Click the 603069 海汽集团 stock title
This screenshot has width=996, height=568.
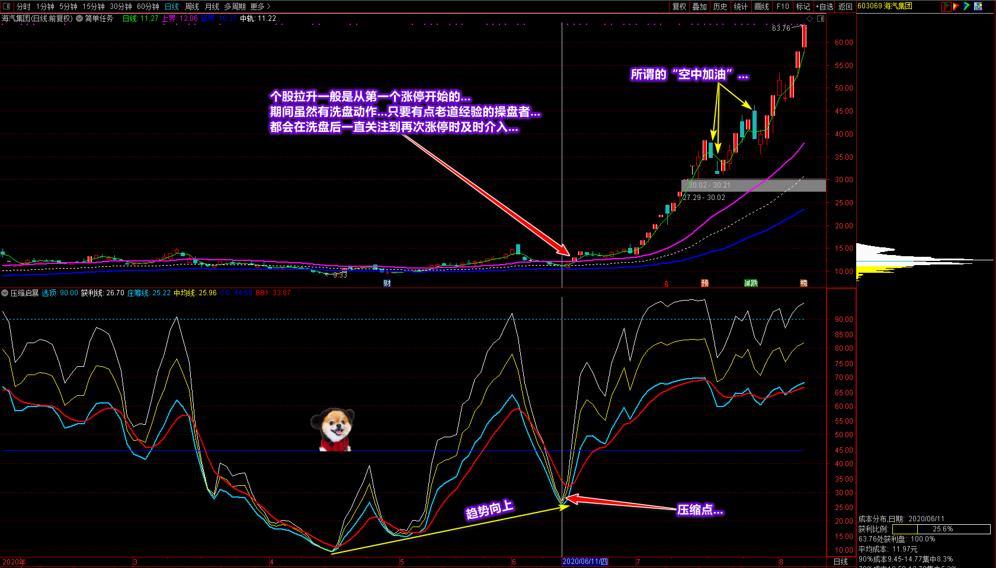(885, 6)
